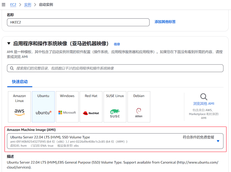Select Red Hat quick start tile
Viewport: 231px width, 172px height.
pyautogui.click(x=91, y=107)
